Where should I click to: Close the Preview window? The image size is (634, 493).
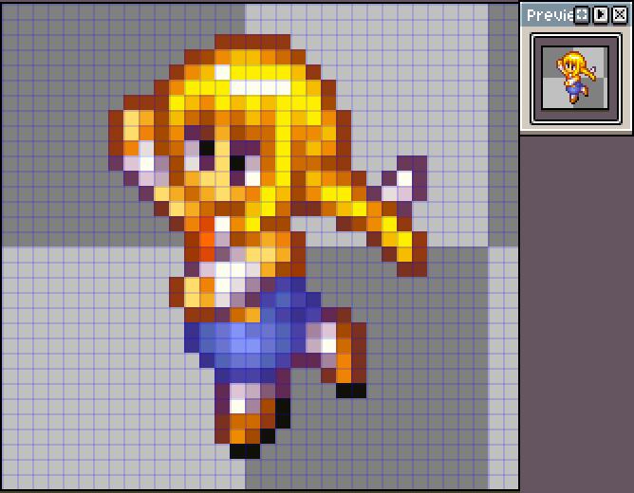tap(620, 15)
